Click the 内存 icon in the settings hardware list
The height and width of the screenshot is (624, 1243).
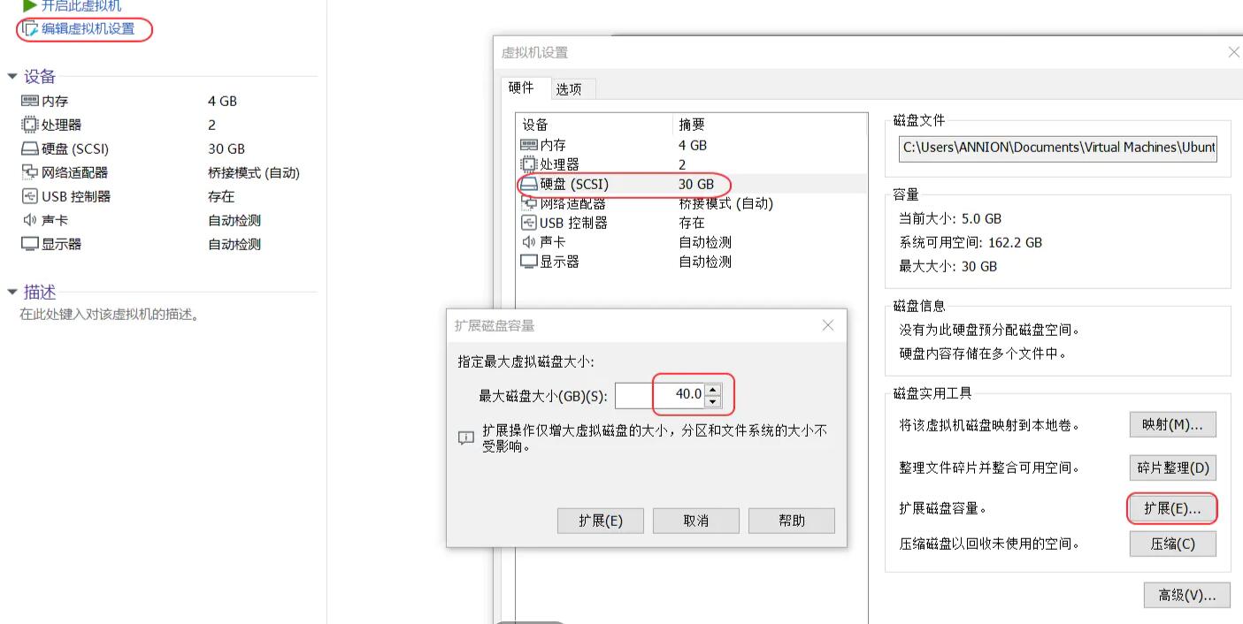pyautogui.click(x=529, y=145)
